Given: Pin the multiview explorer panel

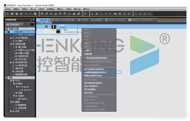Looking at the screenshot, I should (34, 20).
